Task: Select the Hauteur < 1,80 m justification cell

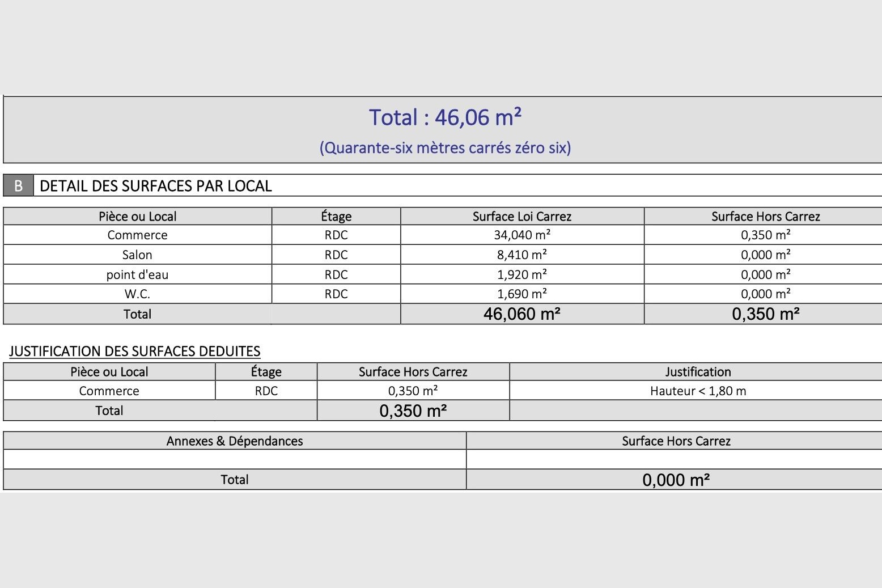Action: pos(698,391)
